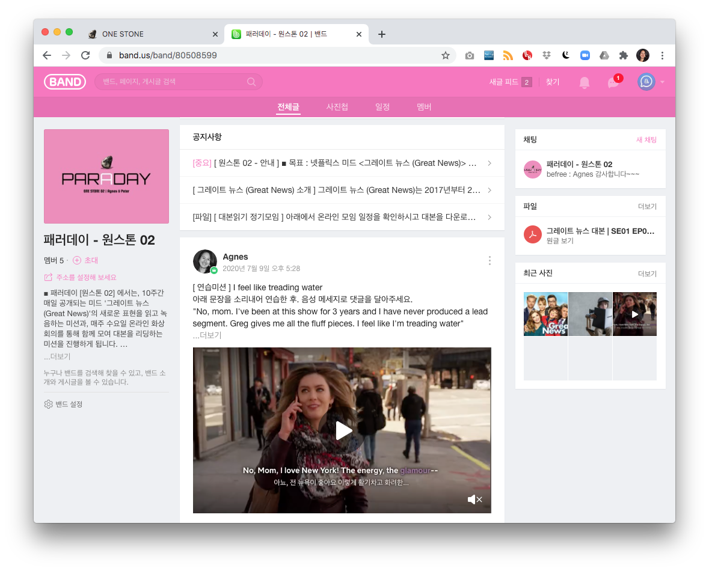Open the profile dropdown arrow
The height and width of the screenshot is (571, 709).
coord(663,82)
